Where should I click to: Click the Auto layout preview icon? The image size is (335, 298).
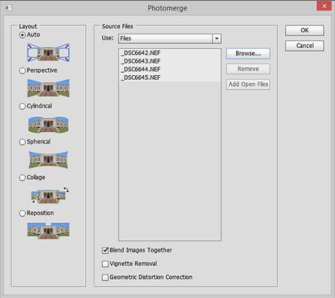click(x=48, y=52)
